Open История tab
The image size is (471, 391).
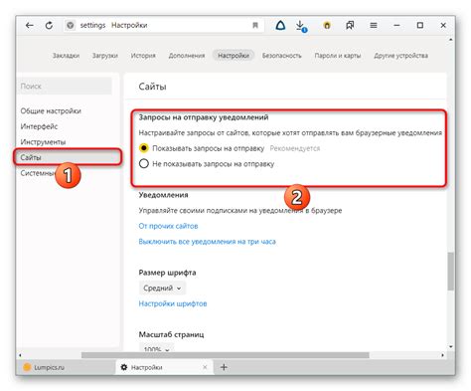pos(143,56)
